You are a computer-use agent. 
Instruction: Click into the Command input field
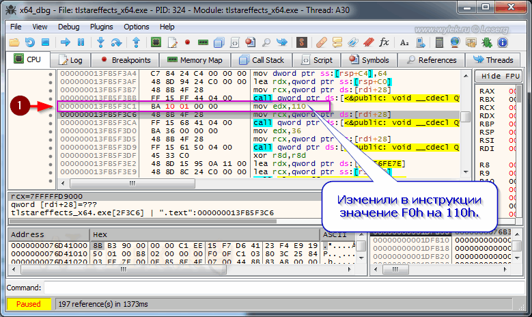[284, 288]
